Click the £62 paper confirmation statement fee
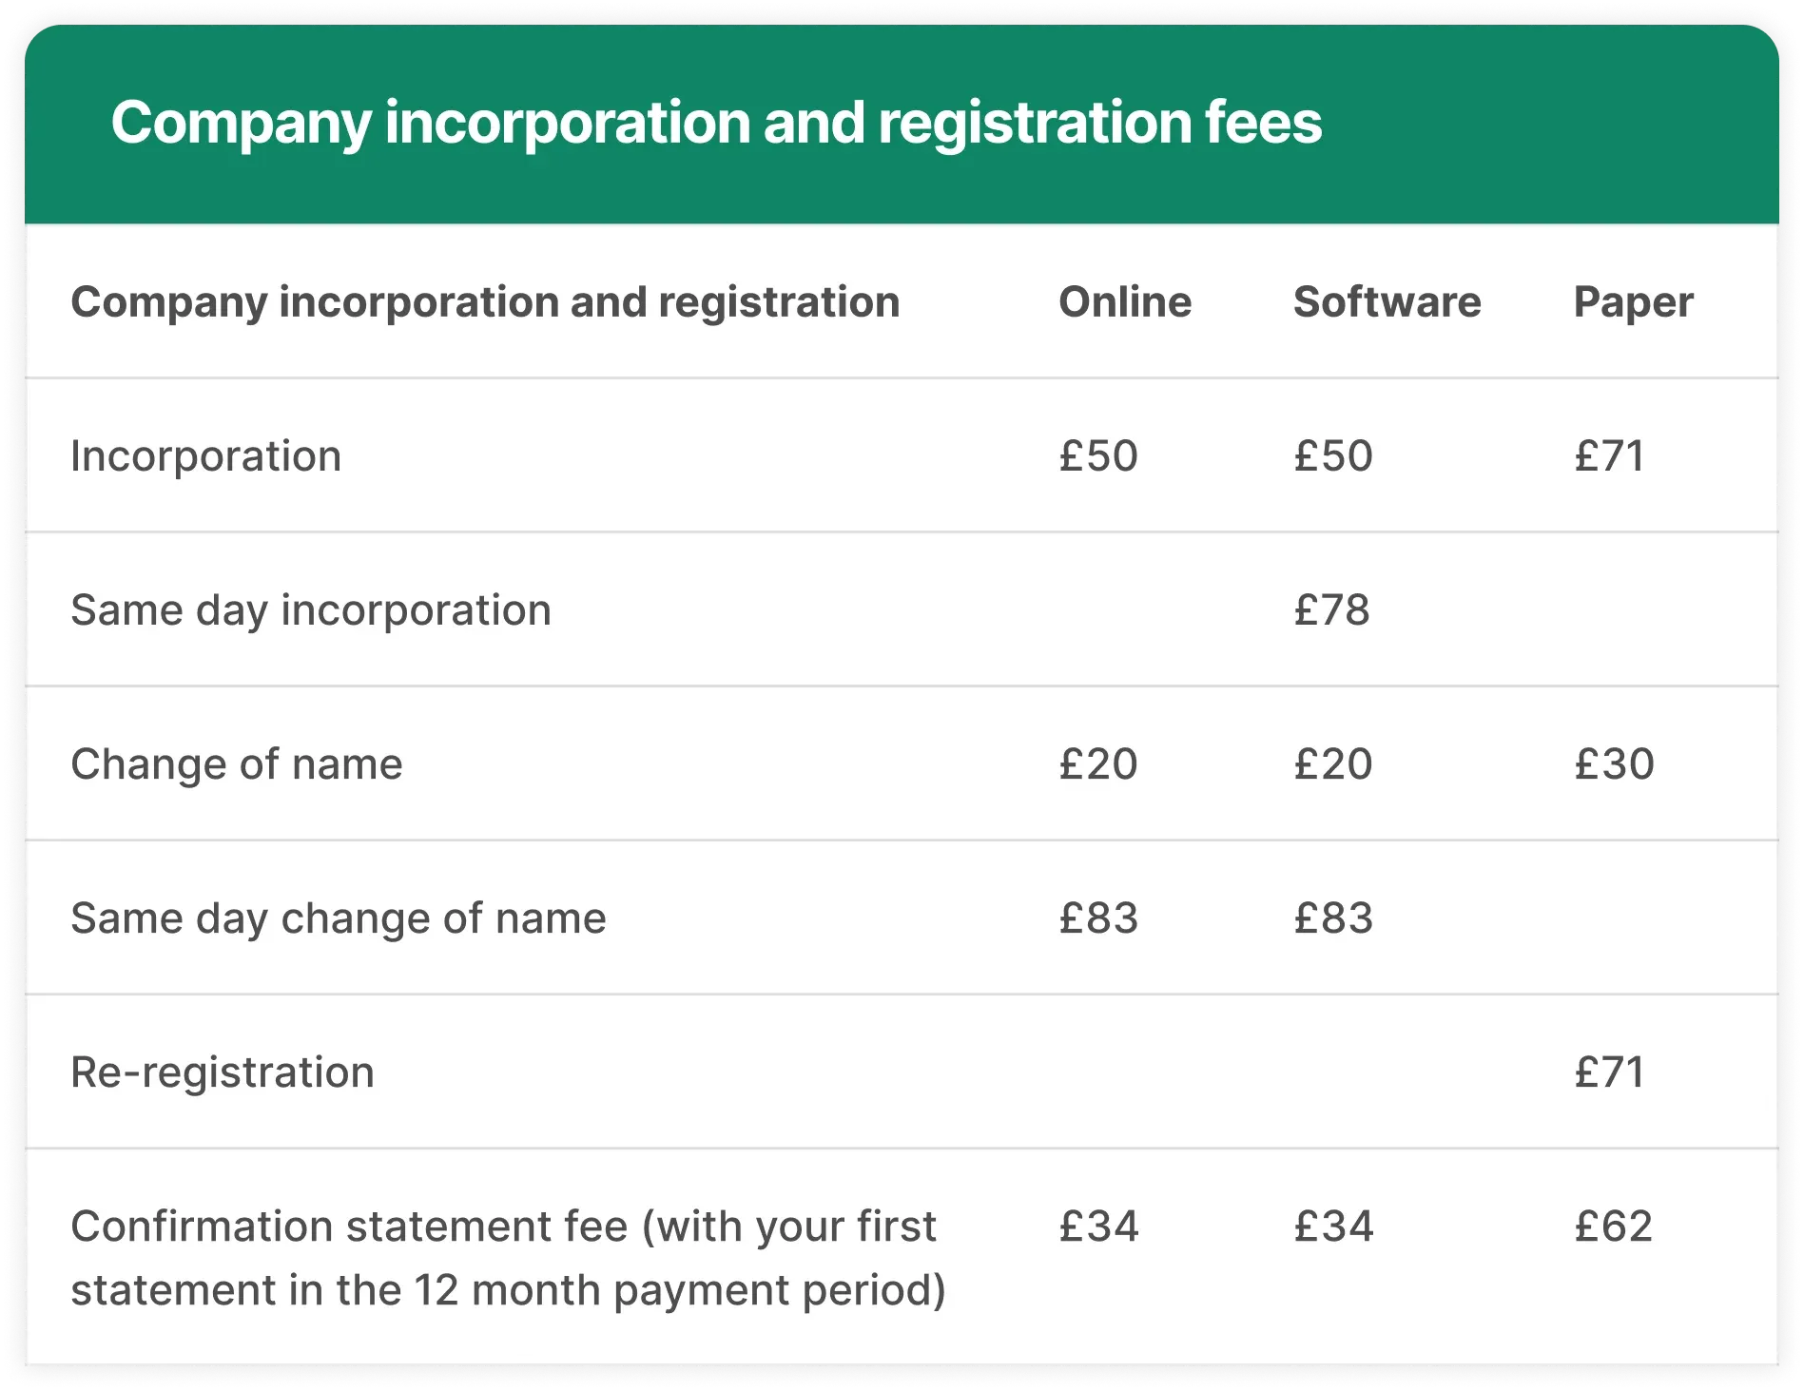Viewport: 1804px width, 1391px height. coord(1613,1227)
